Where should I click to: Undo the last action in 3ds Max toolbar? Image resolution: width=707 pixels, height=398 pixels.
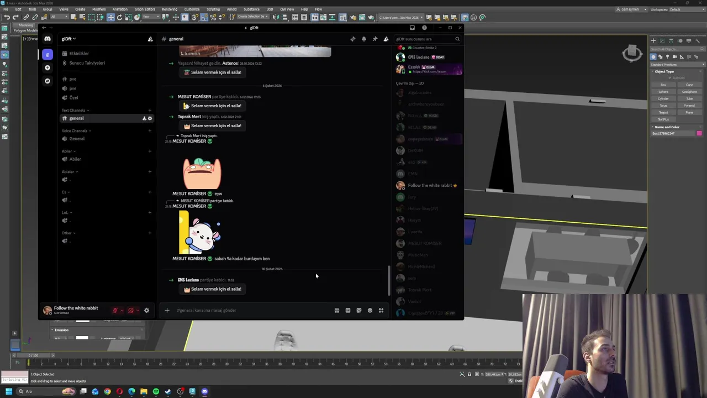click(7, 17)
